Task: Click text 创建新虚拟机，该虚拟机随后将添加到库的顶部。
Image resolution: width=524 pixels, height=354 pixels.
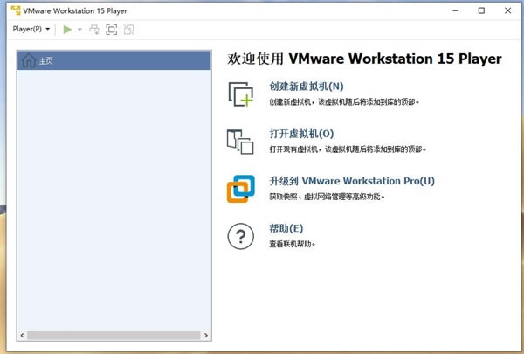Action: (344, 102)
